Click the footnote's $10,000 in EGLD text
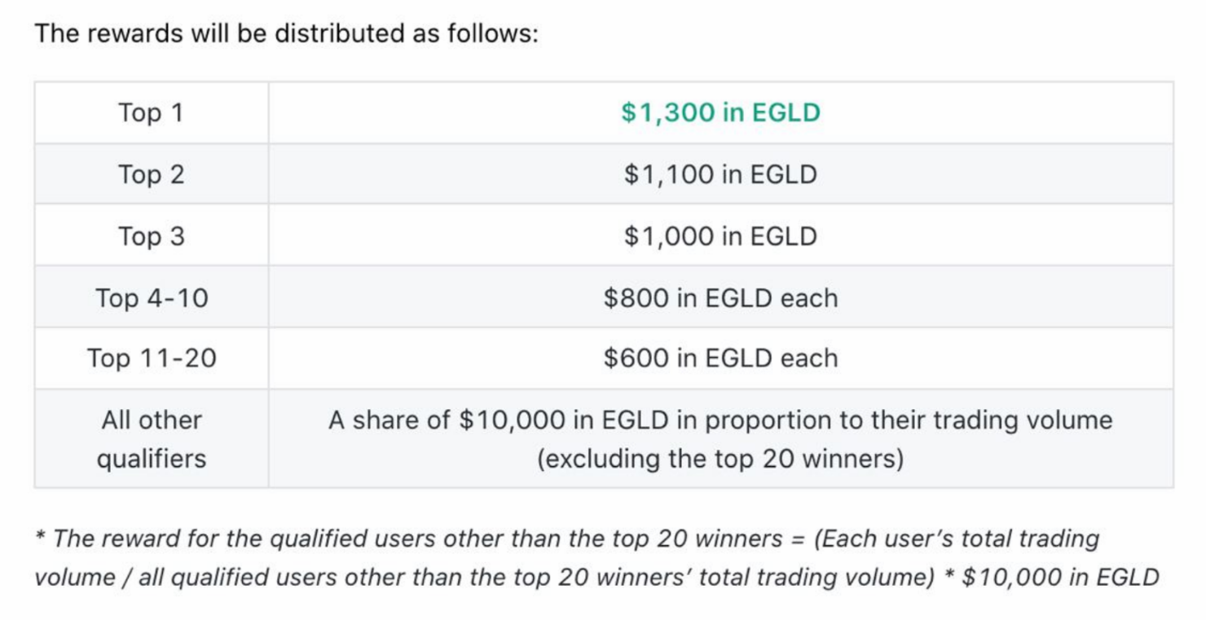Viewport: 1206px width, 620px height. point(1060,577)
